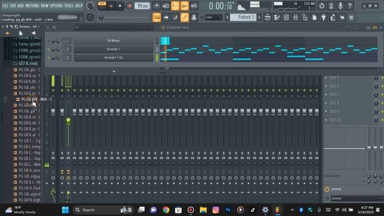Click the browser search magnifier icon

pyautogui.click(x=16, y=26)
